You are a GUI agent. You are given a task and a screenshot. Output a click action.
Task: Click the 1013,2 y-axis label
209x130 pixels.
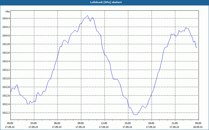coord(6,70)
